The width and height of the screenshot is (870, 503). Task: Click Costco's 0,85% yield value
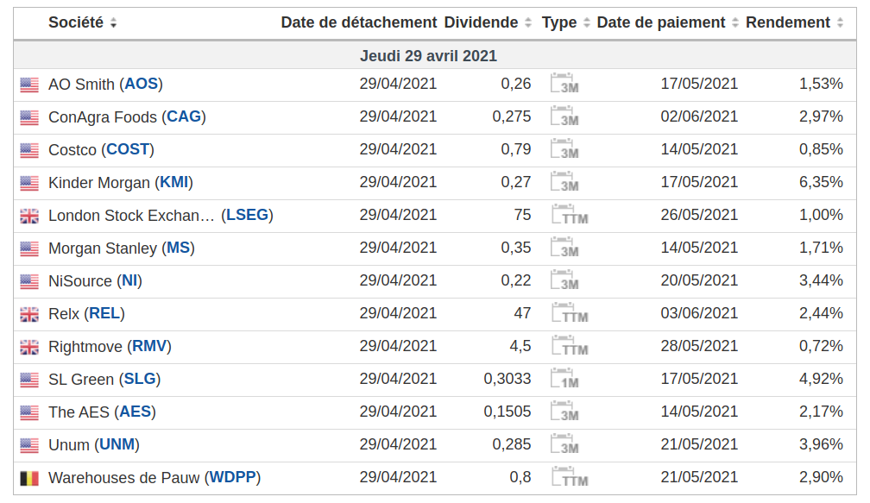pyautogui.click(x=821, y=149)
